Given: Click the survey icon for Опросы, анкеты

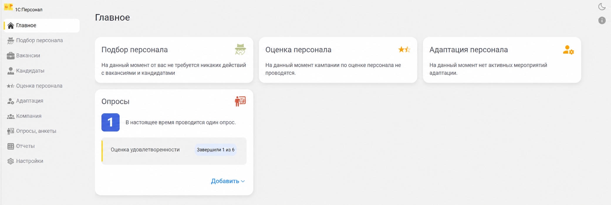Looking at the screenshot, I should click(x=11, y=131).
